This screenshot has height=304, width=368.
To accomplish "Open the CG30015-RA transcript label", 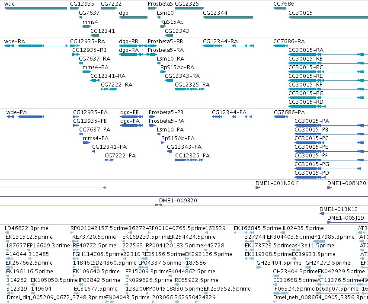I will [306, 50].
